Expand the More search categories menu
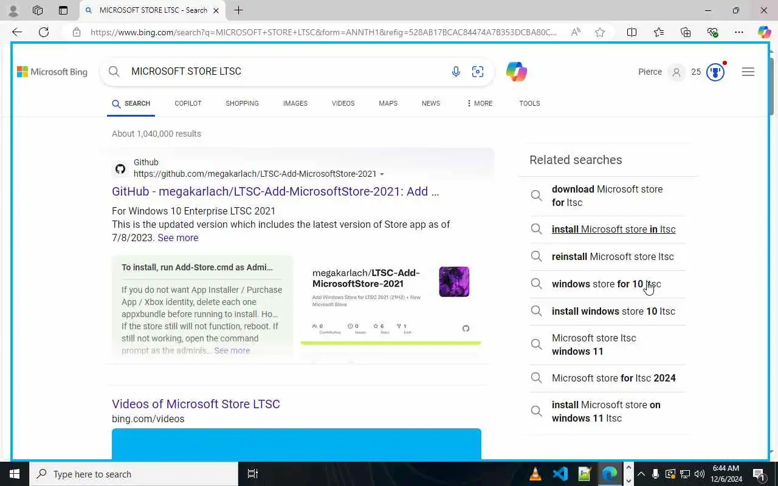Viewport: 778px width, 486px height. (x=479, y=103)
